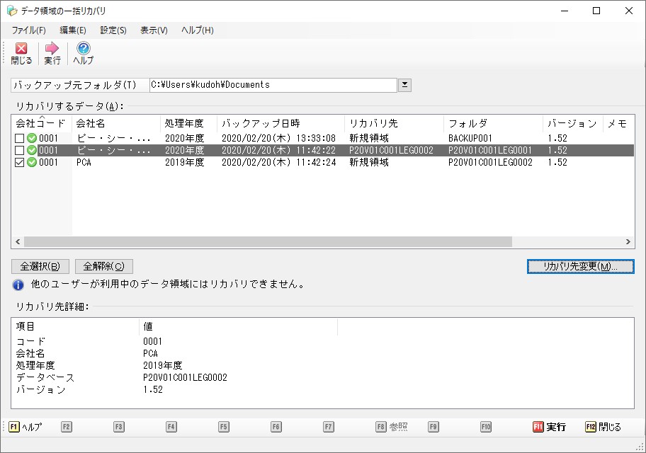Sort by the 会社コード column header
The width and height of the screenshot is (646, 453).
click(40, 123)
